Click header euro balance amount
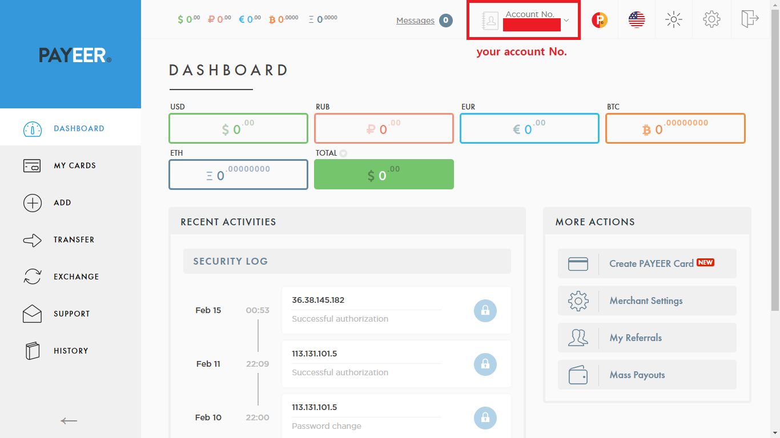 click(x=250, y=19)
